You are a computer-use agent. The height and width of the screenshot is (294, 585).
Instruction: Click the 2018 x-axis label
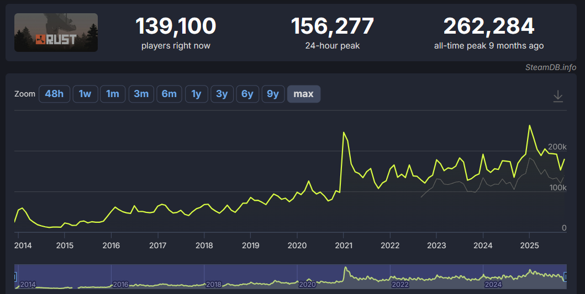[204, 245]
